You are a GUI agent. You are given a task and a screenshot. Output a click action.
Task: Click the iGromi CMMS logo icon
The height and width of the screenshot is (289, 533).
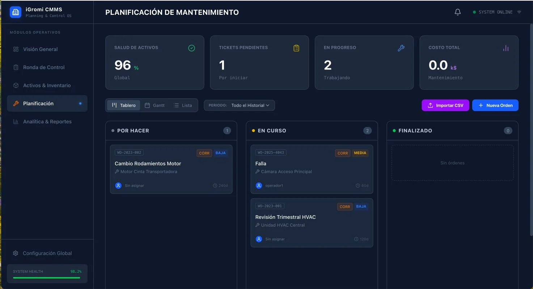click(16, 12)
